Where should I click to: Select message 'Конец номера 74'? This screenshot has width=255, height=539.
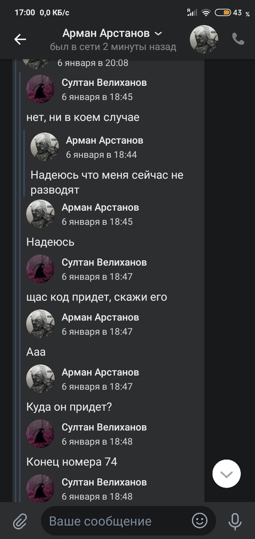pyautogui.click(x=72, y=462)
